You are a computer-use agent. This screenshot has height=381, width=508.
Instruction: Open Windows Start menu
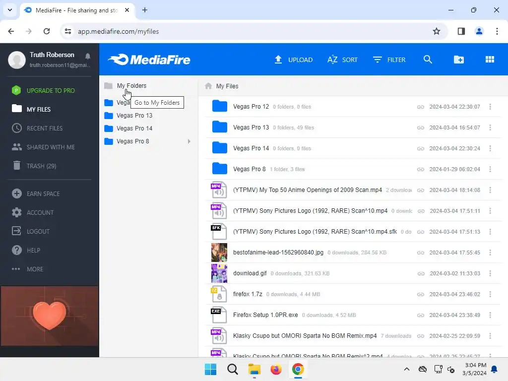(x=210, y=369)
